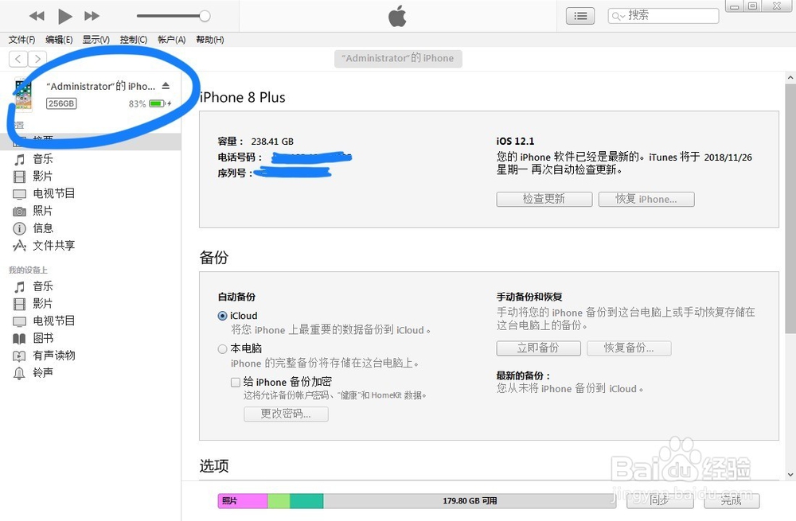Select the iCloud backup radio button
The width and height of the screenshot is (796, 521).
pos(222,316)
